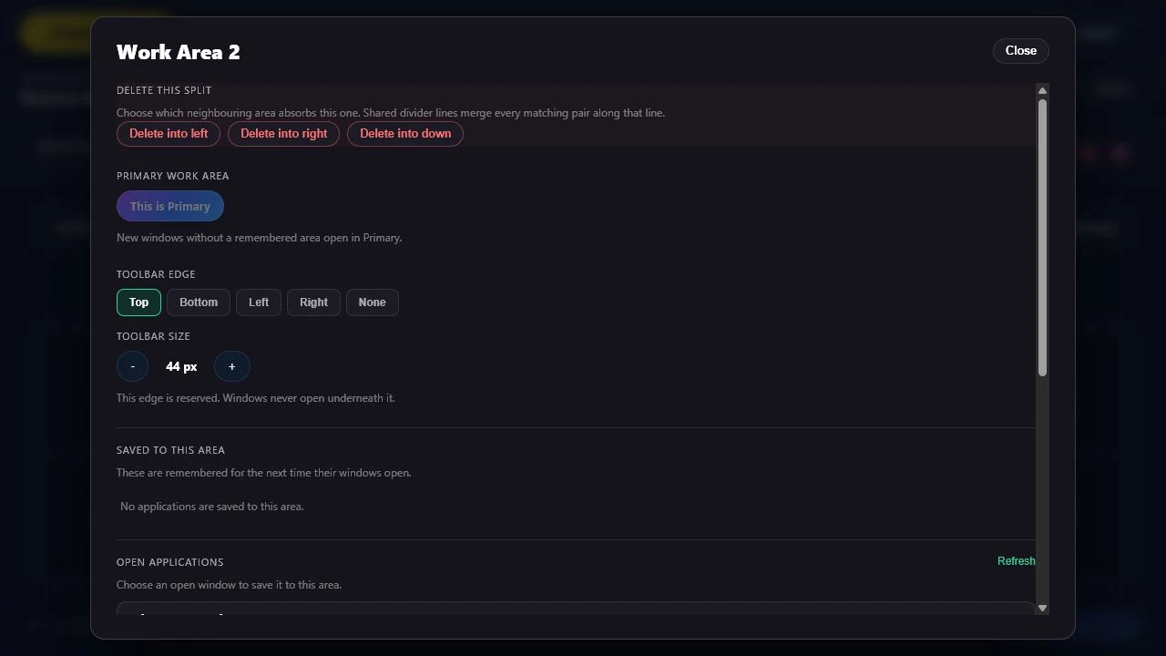Screen dimensions: 1166x656
Task: Select Left toolbar edge
Action: [x=259, y=302]
